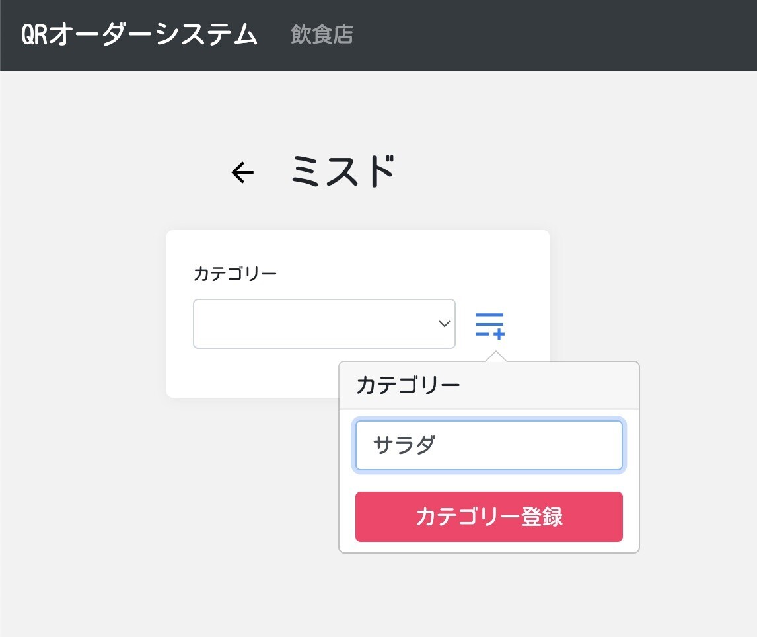Expand the empty category combo box
The height and width of the screenshot is (637, 757).
pyautogui.click(x=324, y=324)
